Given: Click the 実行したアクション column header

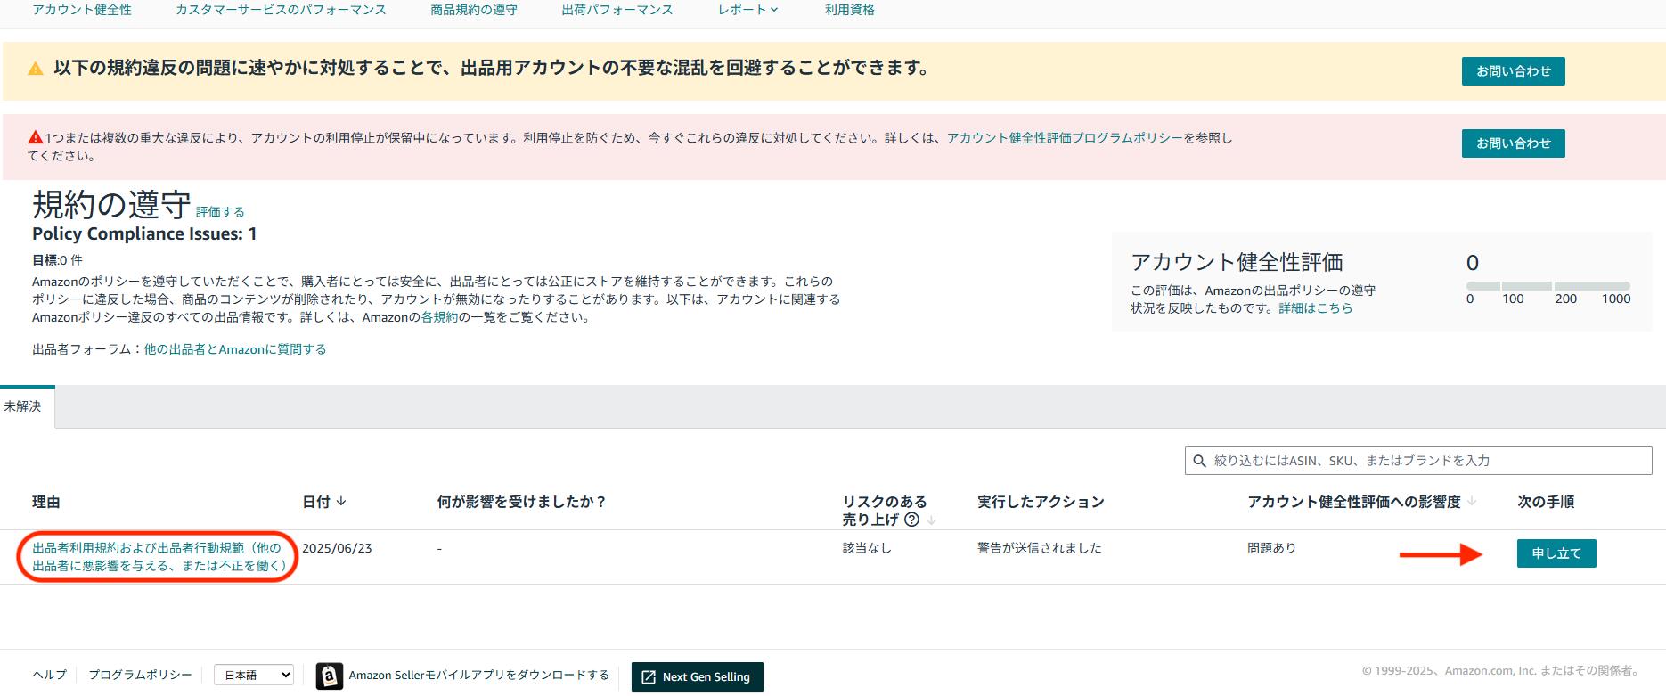Looking at the screenshot, I should [1041, 502].
